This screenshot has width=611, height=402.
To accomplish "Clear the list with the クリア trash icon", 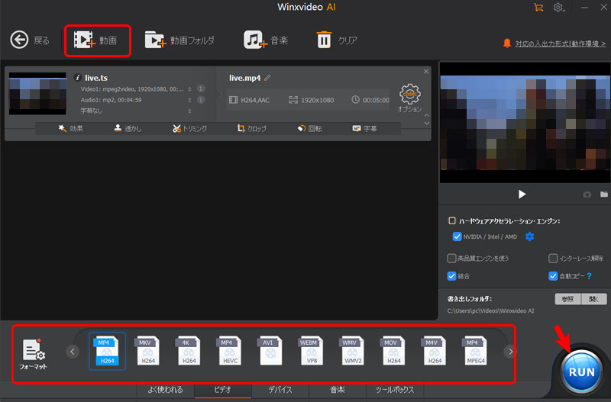I will 324,40.
